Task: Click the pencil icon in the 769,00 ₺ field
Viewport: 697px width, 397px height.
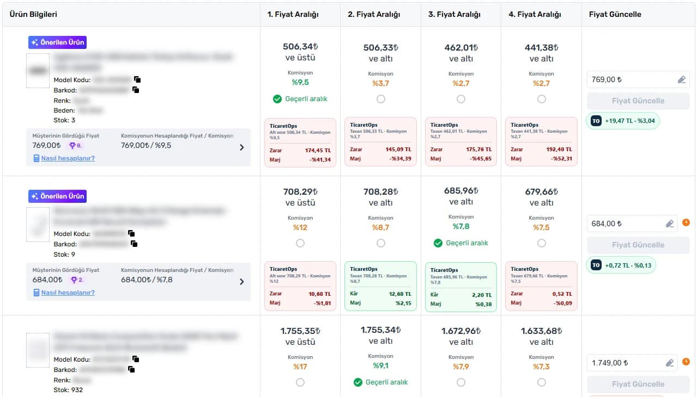Action: tap(682, 79)
